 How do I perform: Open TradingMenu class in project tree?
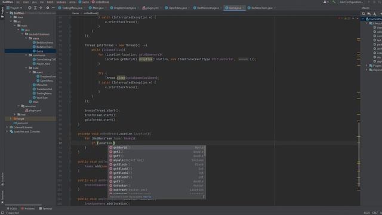pos(44,93)
